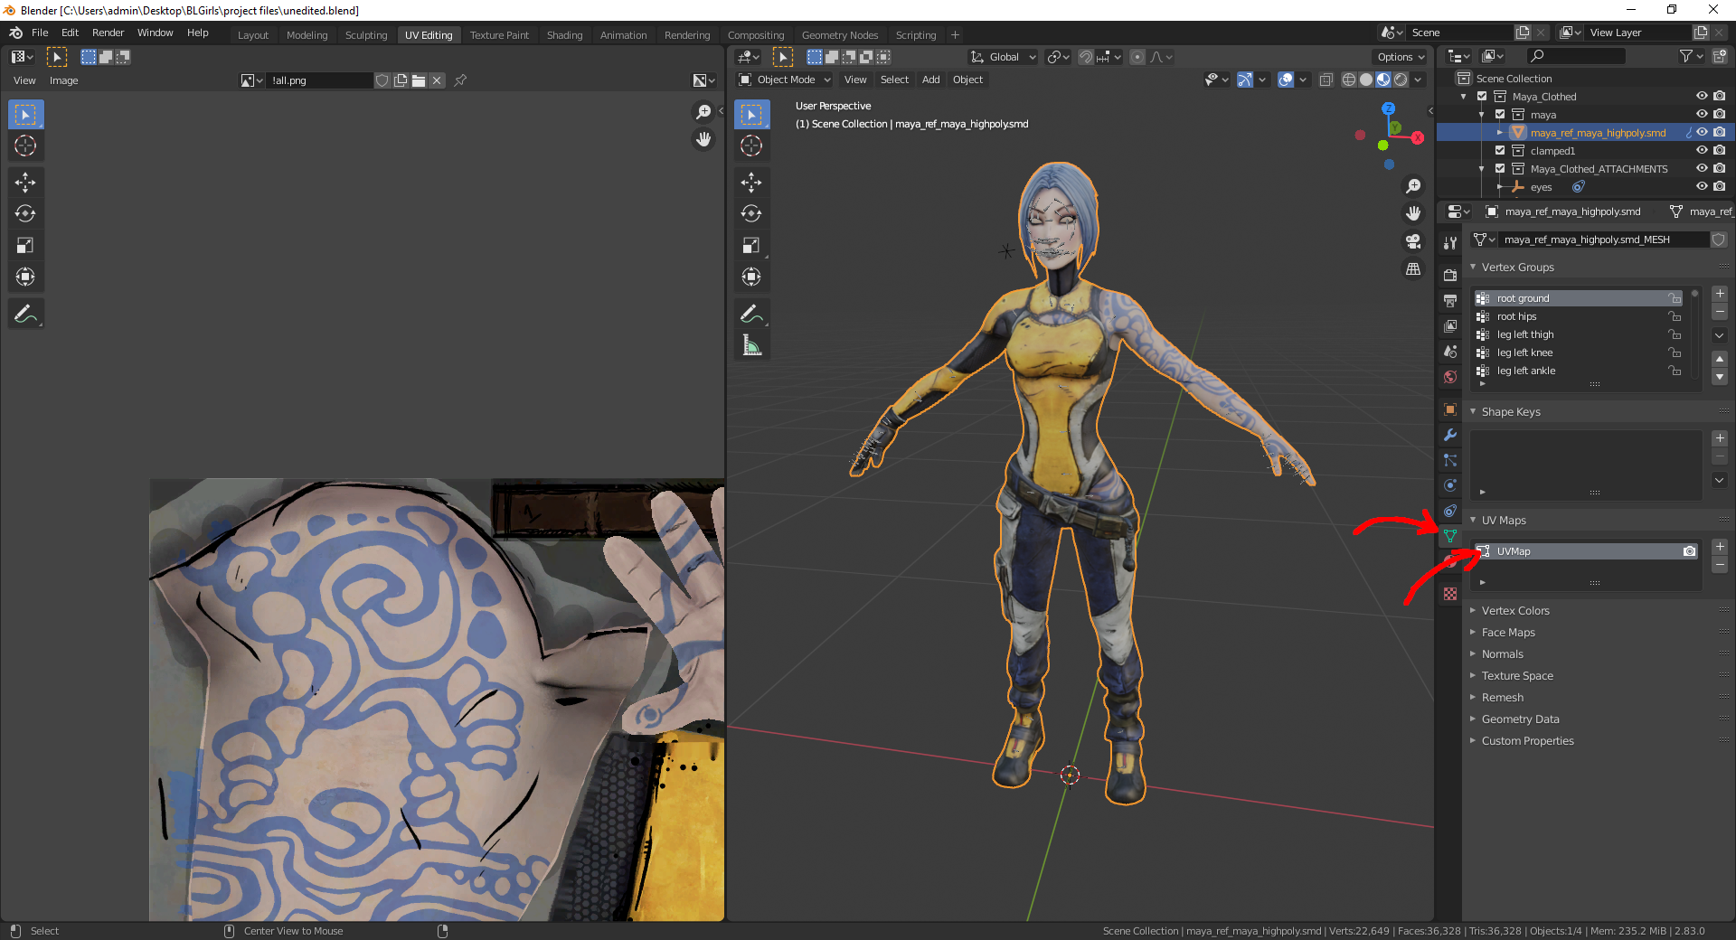
Task: Unlink the !all.png image with X
Action: coord(437,80)
